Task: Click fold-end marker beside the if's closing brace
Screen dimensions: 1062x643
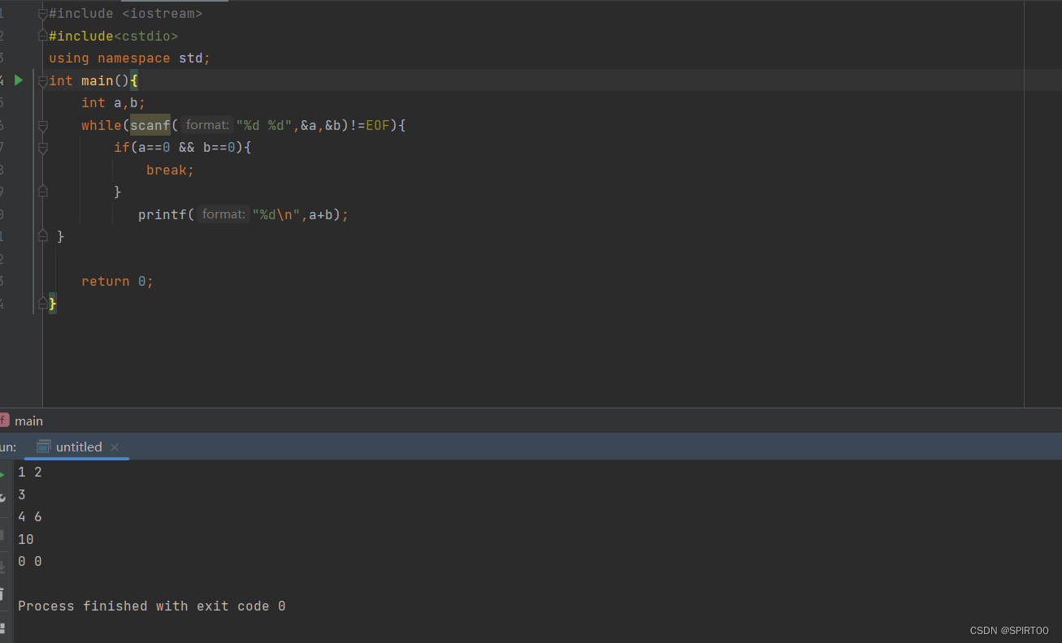Action: point(43,192)
